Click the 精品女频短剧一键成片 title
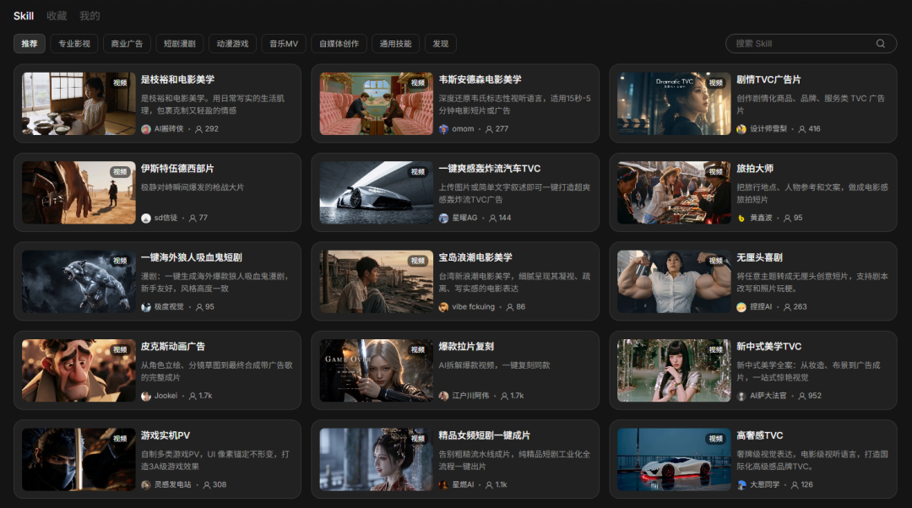The image size is (912, 508). click(x=484, y=435)
